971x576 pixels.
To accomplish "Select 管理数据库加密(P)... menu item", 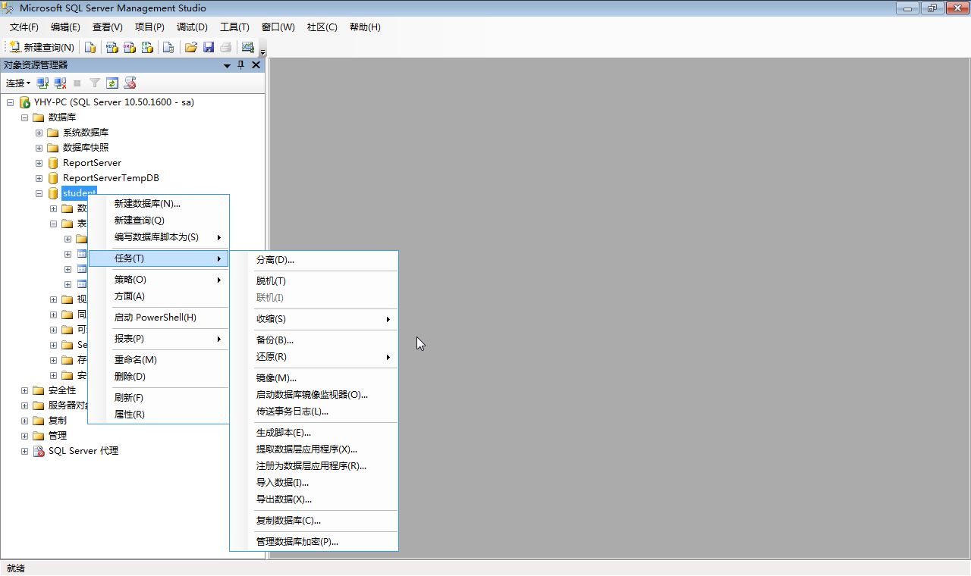I will 314,542.
